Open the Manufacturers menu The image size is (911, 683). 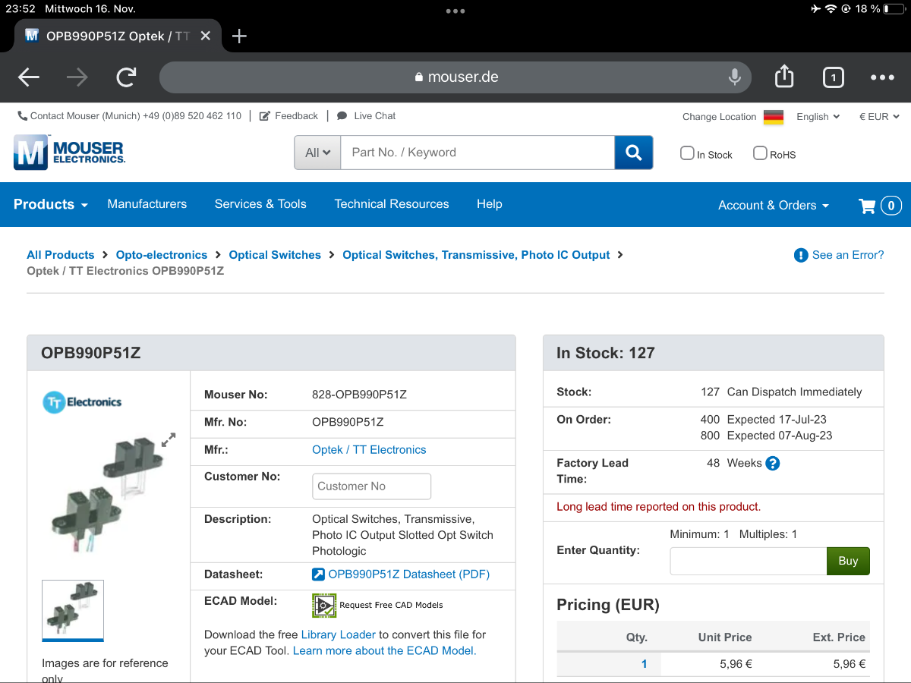tap(147, 204)
